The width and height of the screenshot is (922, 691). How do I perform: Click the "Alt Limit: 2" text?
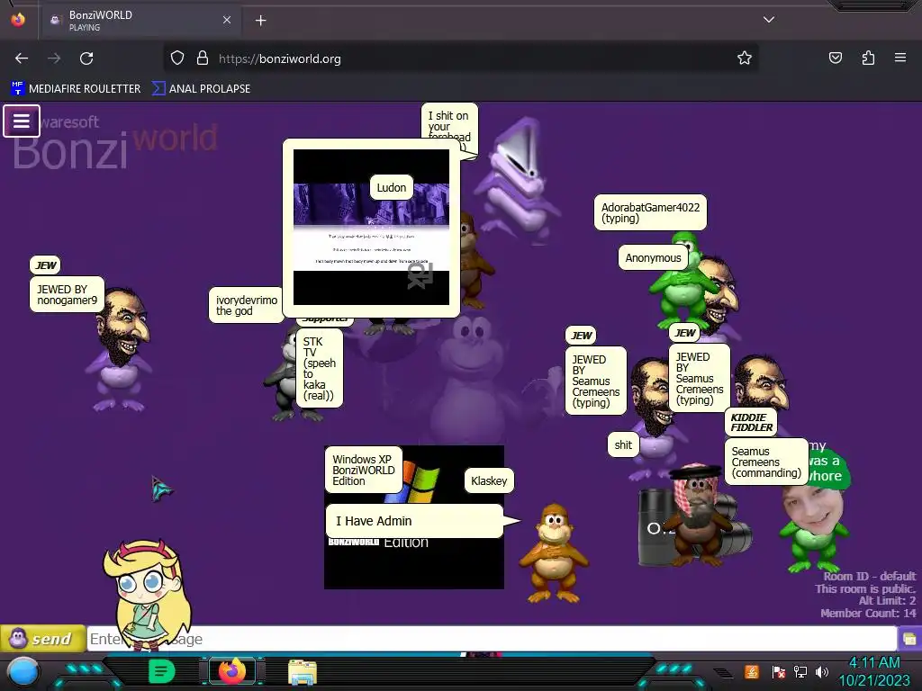pyautogui.click(x=887, y=600)
